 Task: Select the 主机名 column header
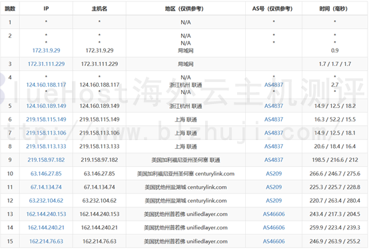tap(99, 9)
